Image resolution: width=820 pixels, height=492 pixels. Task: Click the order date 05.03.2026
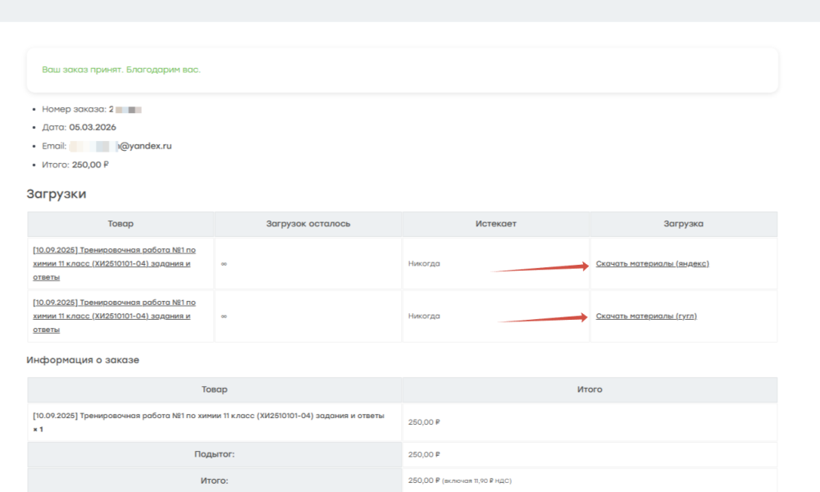92,127
